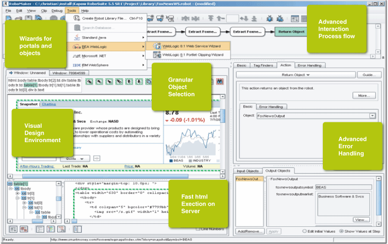Open the Microsoft .NET submenu
This screenshot has width=388, height=244.
[107, 56]
